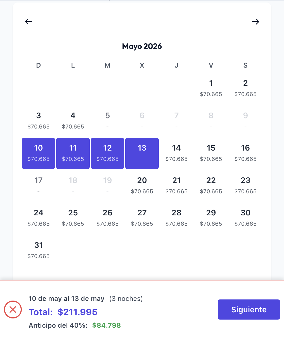Select highlighted day 12
This screenshot has height=338, width=284.
pyautogui.click(x=108, y=153)
